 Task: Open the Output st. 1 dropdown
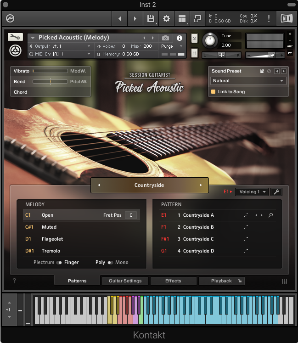coord(60,46)
